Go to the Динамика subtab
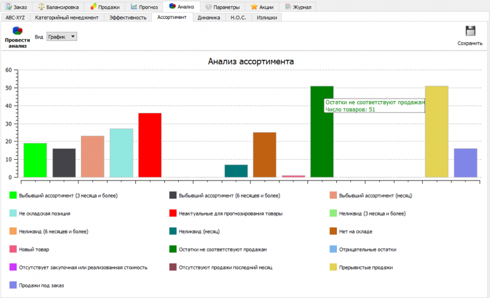 209,18
